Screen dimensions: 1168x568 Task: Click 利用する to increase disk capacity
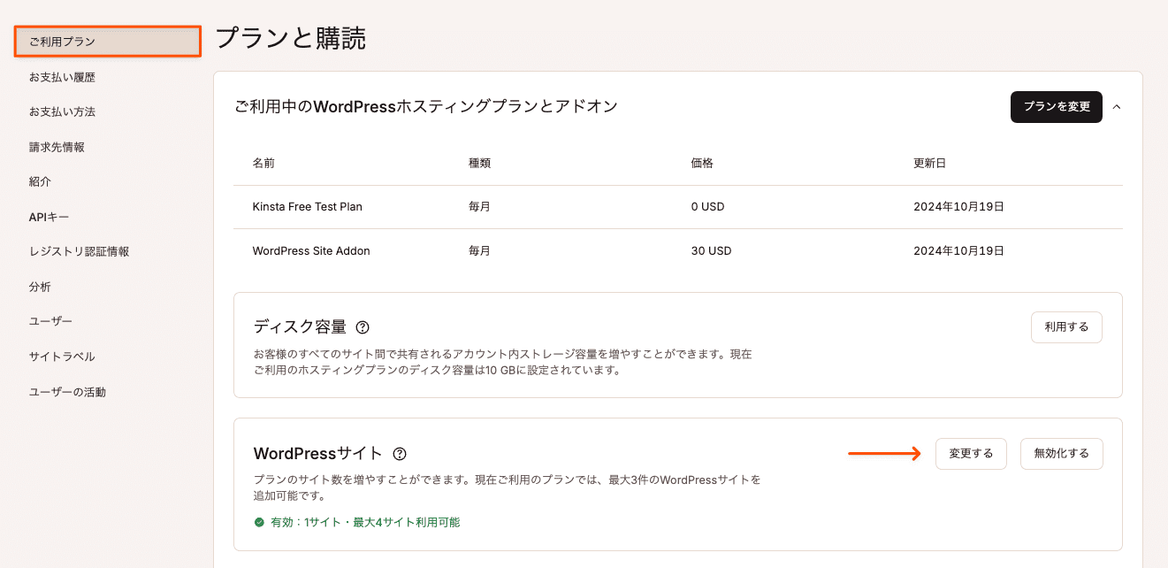tap(1066, 326)
